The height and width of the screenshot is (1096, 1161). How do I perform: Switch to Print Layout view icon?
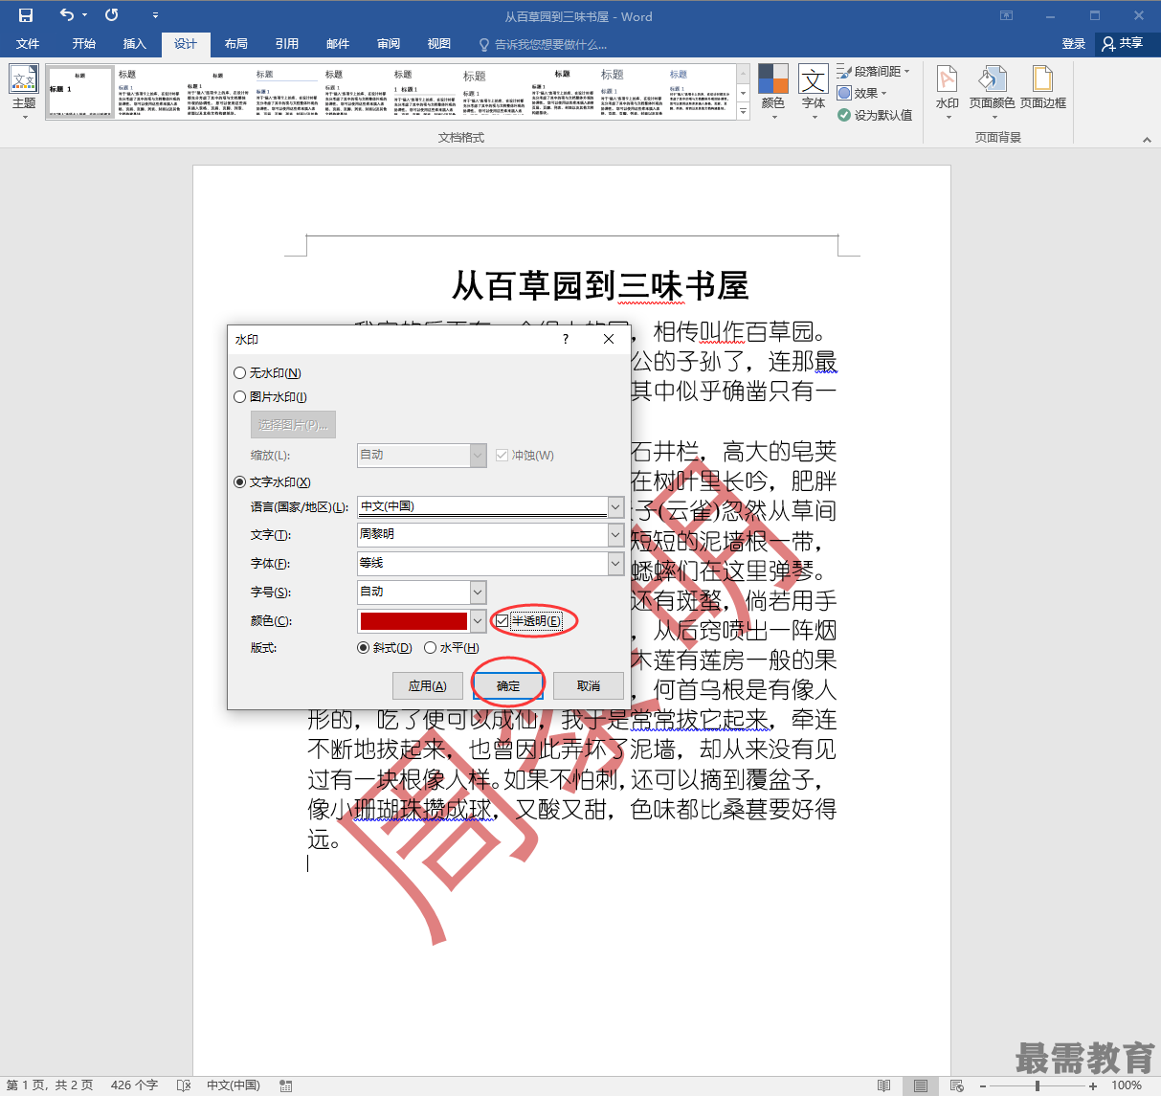920,1085
